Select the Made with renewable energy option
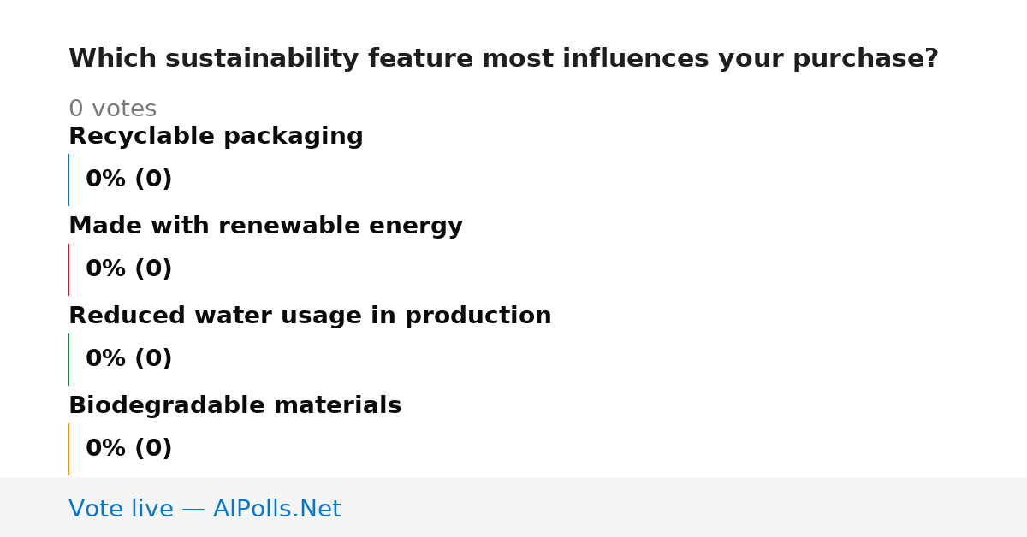Viewport: 1027px width, 537px height. [x=265, y=227]
